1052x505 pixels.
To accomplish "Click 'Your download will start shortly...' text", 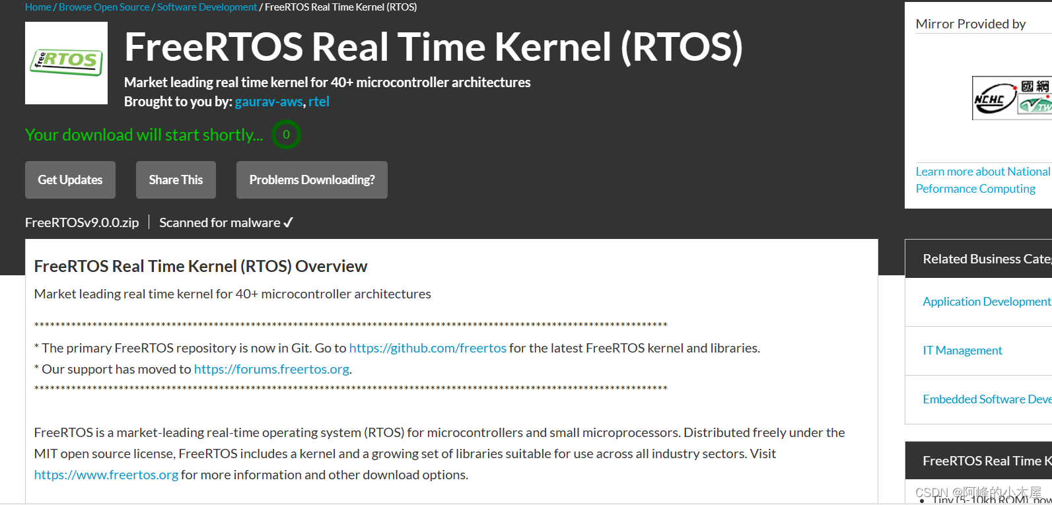I will (144, 135).
